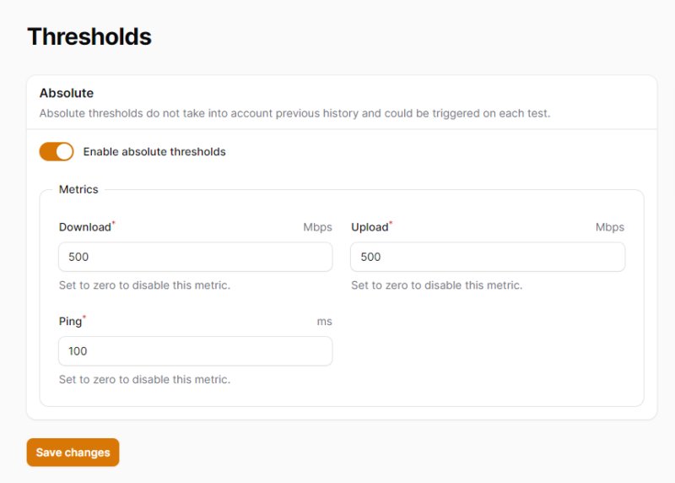Screen dimensions: 675x483
Task: Click the Download field label
Action: click(84, 227)
